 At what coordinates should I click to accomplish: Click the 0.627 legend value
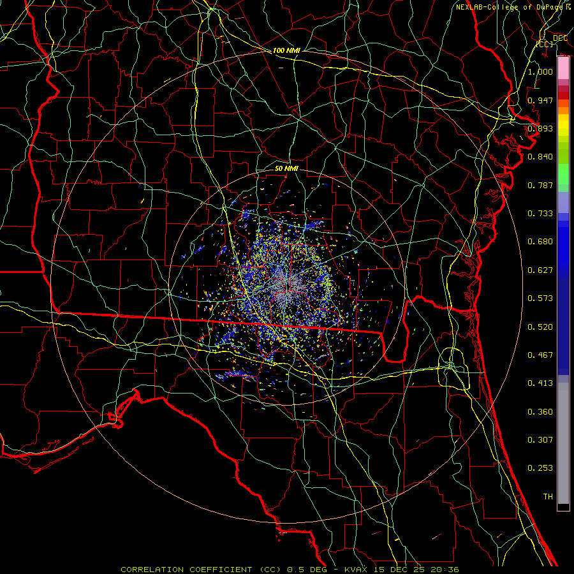540,270
